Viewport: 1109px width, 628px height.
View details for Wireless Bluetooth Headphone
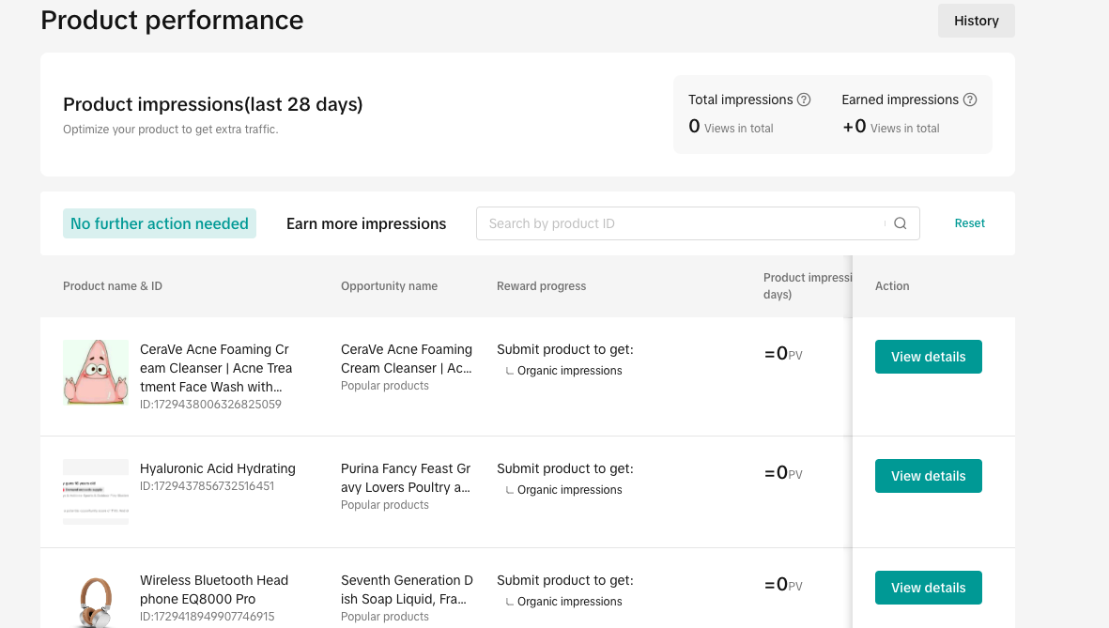[x=928, y=588]
